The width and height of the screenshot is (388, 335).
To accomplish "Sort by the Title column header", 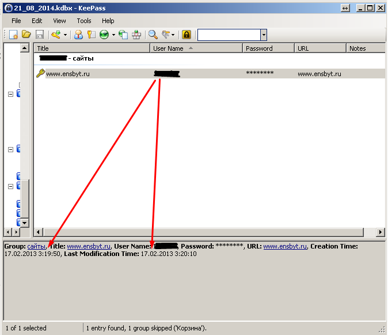I will 92,48.
